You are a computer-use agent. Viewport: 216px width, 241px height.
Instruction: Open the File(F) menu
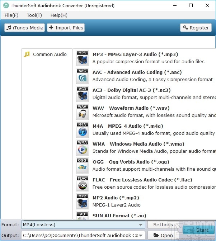11,15
